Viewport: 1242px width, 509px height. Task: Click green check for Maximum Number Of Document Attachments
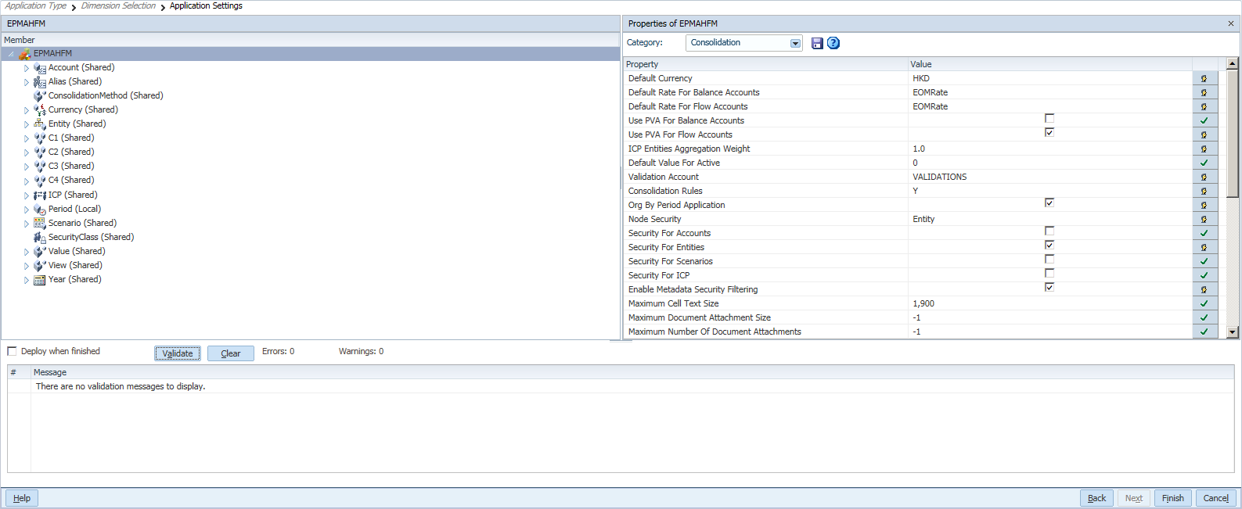tap(1204, 332)
